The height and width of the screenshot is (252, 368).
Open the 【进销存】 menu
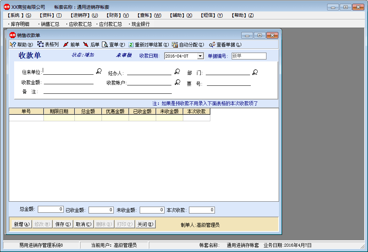click(84, 15)
